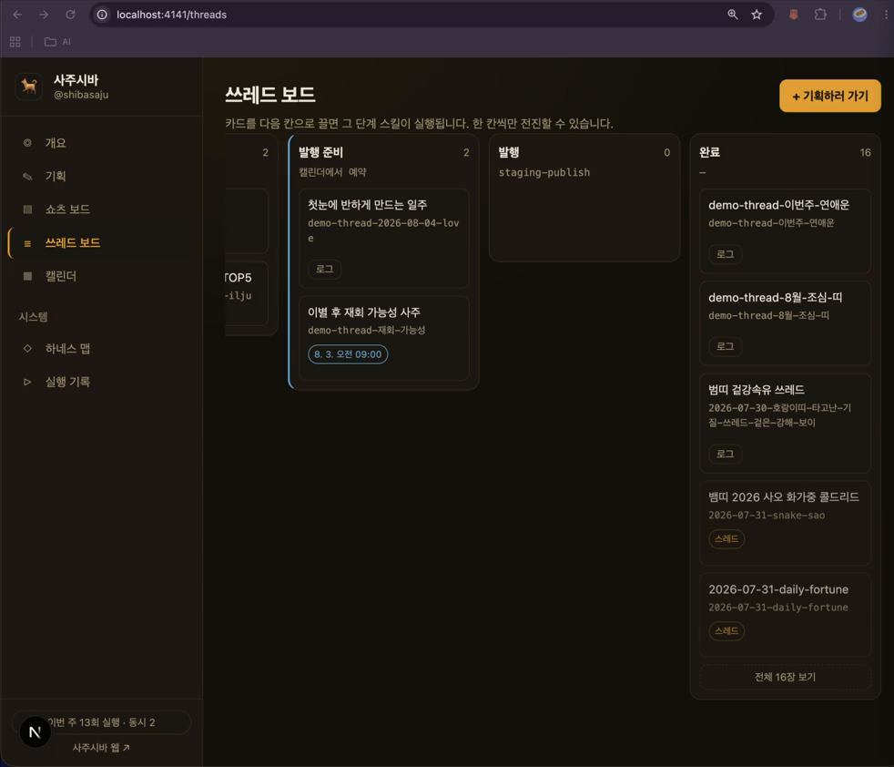Viewport: 894px width, 767px height.
Task: Select 쓰레드 보드 in the sidebar
Action: coord(100,243)
